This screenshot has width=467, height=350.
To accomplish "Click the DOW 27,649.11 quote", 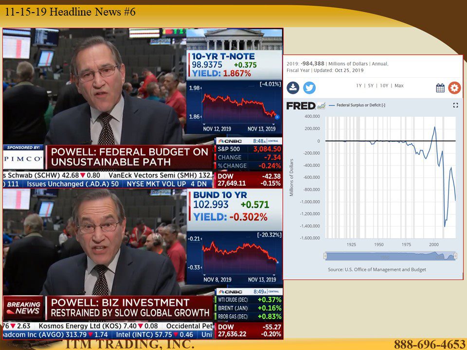I will [249, 180].
